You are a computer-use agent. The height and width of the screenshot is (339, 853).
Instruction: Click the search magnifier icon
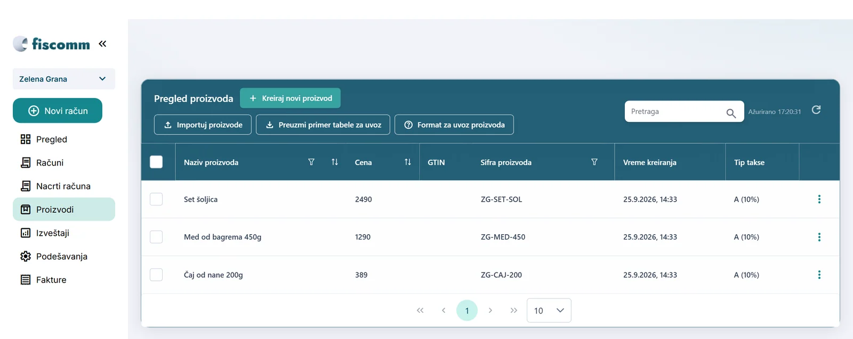coord(731,113)
